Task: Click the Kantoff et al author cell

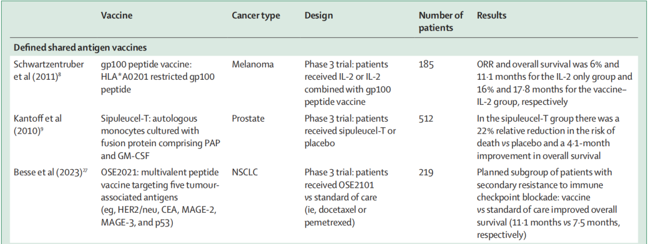Action: (37, 123)
